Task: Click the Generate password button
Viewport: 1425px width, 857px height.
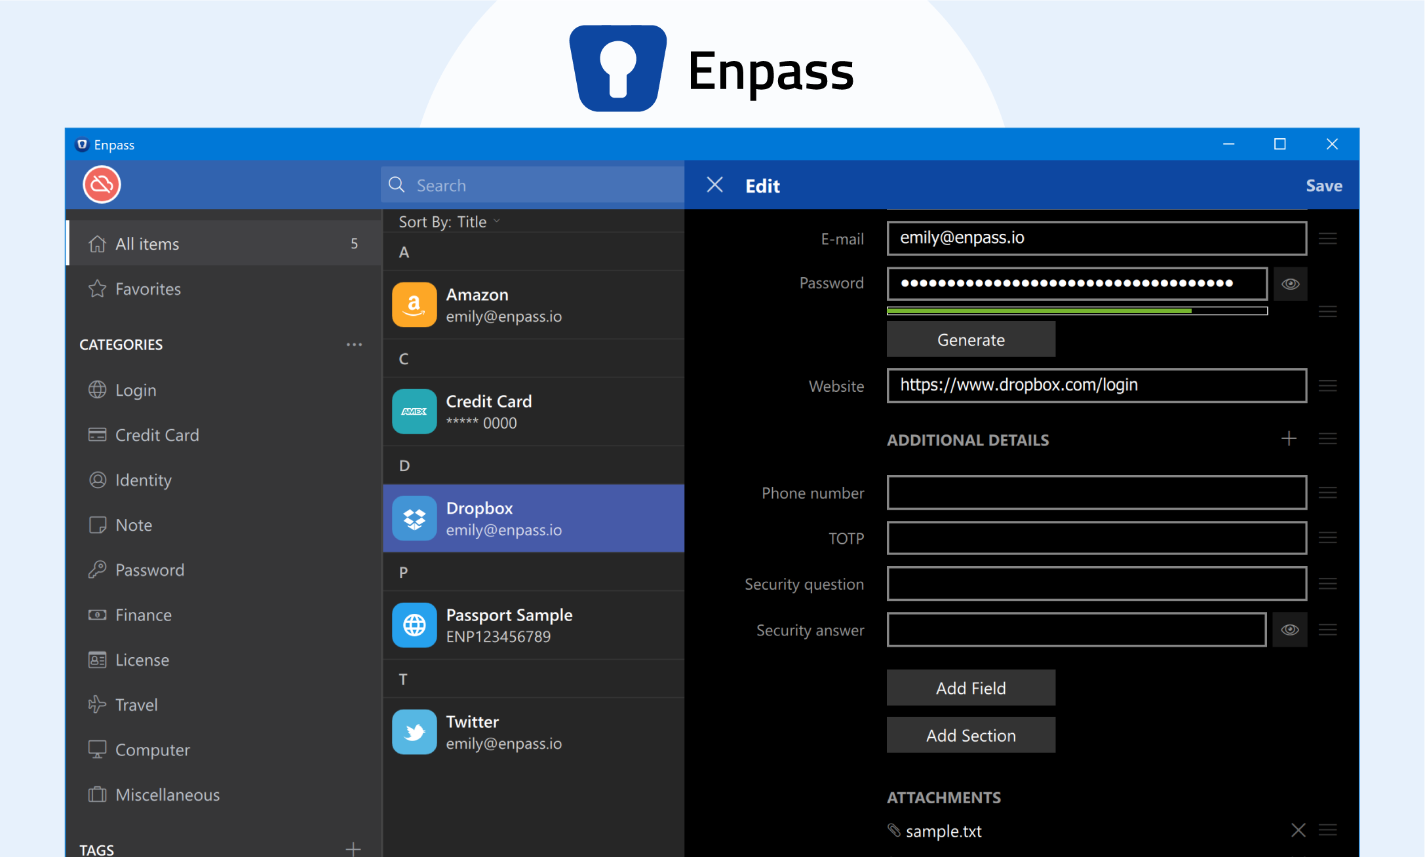Action: 971,339
